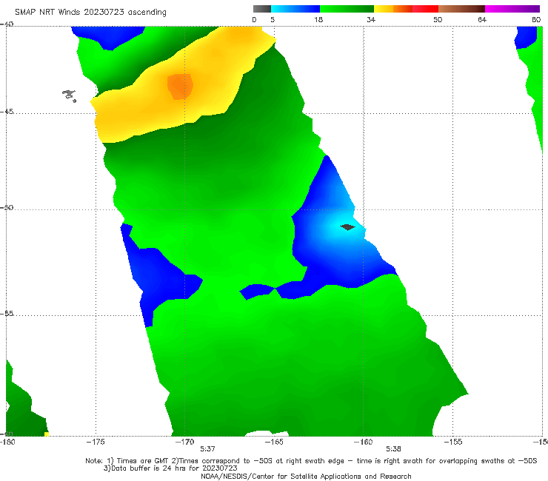548x481 pixels.
Task: Click the orange wind maximum patch on the map
Action: pos(180,87)
